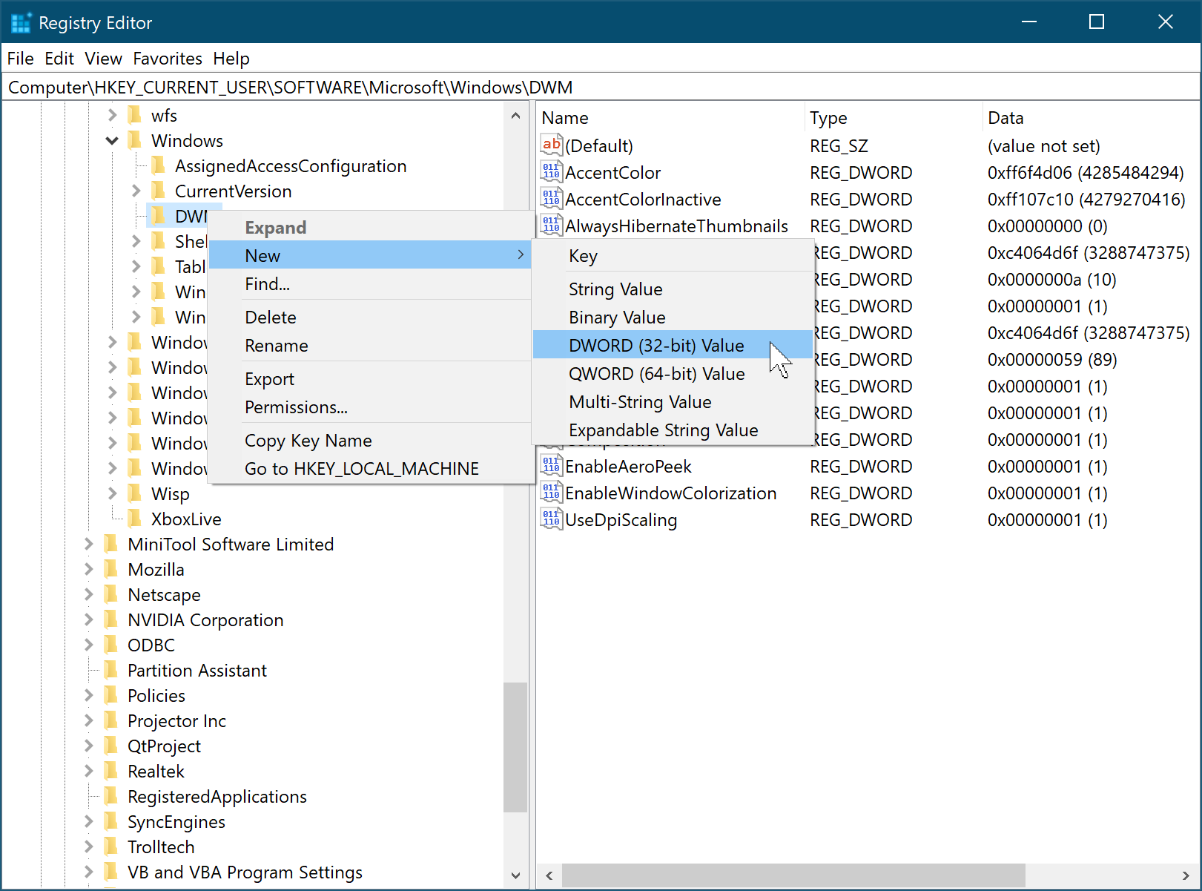Collapse the Windows key in tree
Image resolution: width=1202 pixels, height=891 pixels.
(x=112, y=140)
